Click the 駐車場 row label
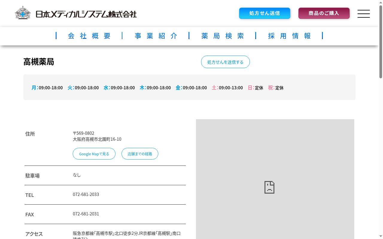Image resolution: width=383 pixels, height=239 pixels. (32, 176)
